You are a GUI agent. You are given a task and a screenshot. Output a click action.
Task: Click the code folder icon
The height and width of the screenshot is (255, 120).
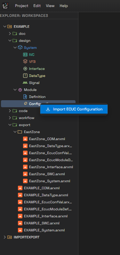click(15, 111)
